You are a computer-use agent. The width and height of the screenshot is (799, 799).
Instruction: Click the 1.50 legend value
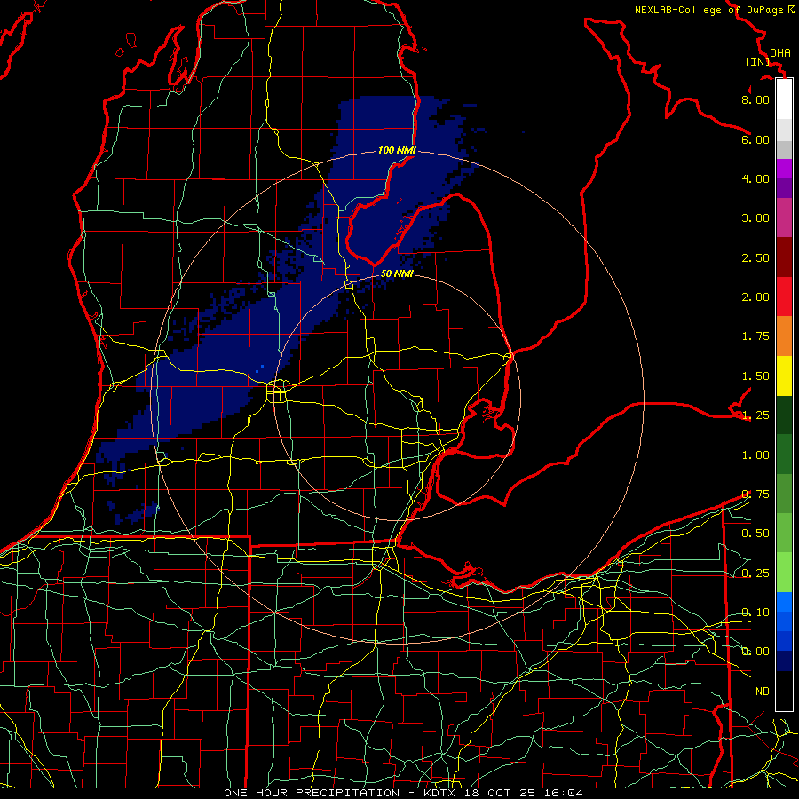755,376
